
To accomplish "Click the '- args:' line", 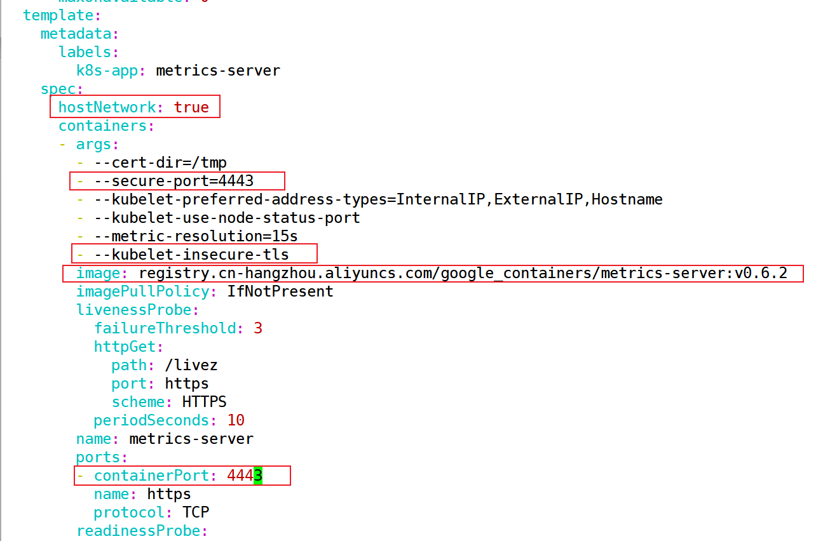I will [x=89, y=144].
